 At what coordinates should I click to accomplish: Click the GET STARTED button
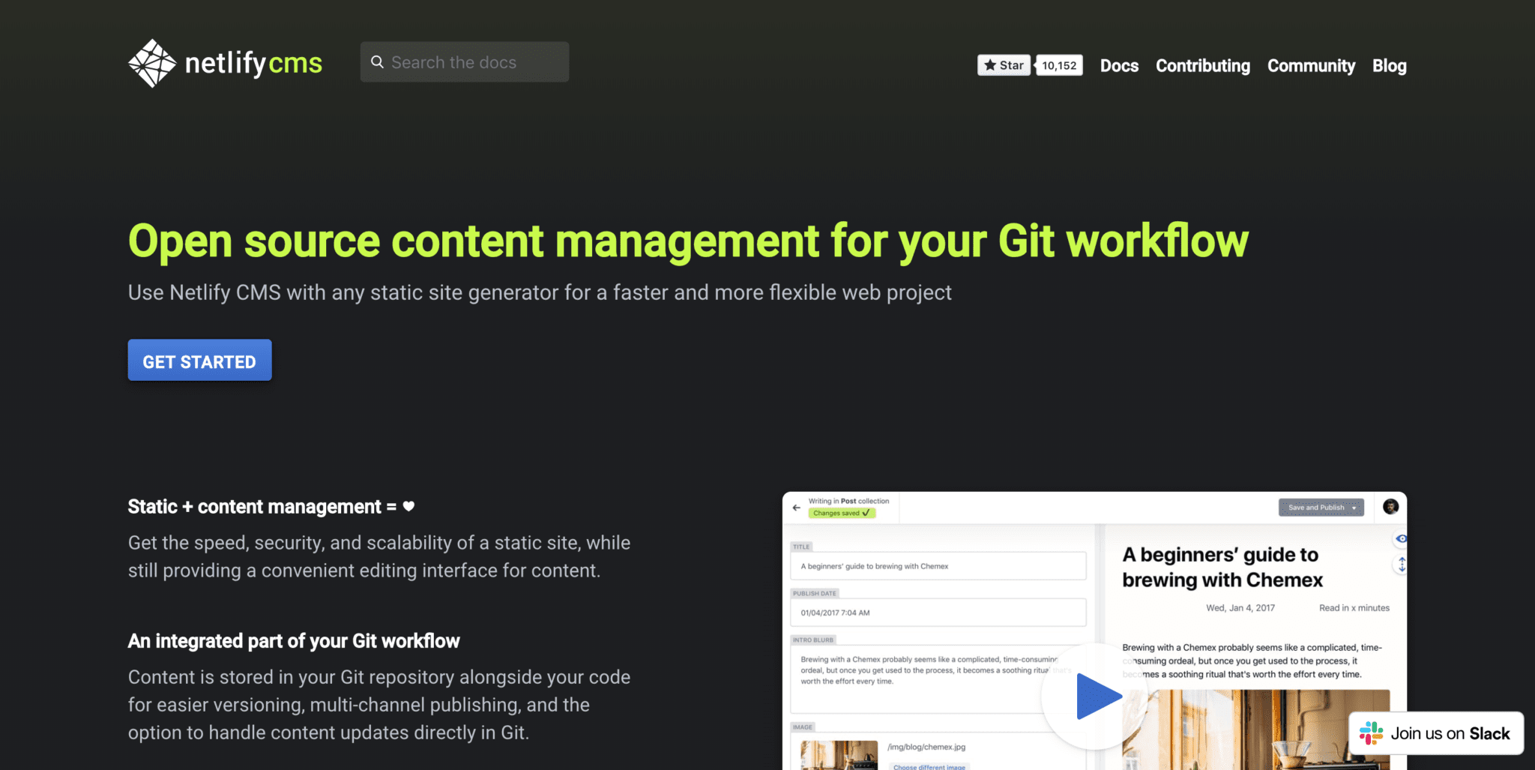[x=199, y=361]
